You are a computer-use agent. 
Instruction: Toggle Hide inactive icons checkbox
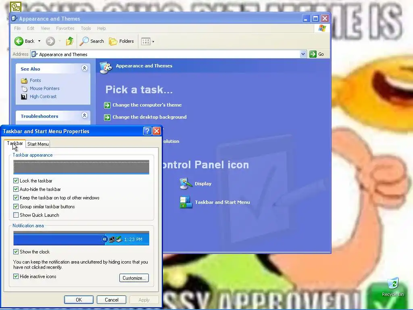tap(16, 276)
